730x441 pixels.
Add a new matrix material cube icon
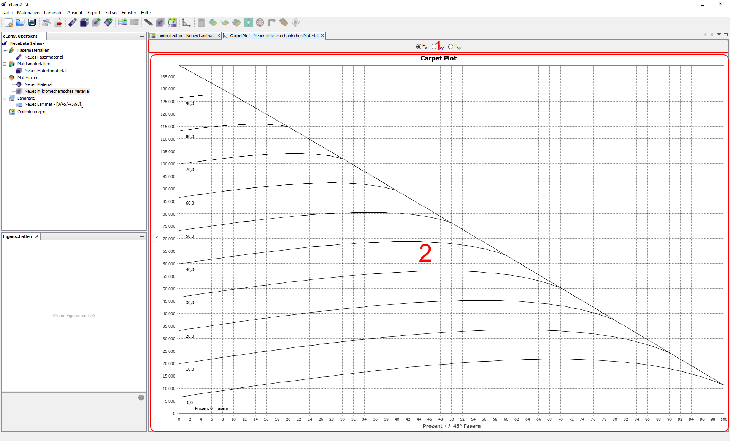point(84,22)
